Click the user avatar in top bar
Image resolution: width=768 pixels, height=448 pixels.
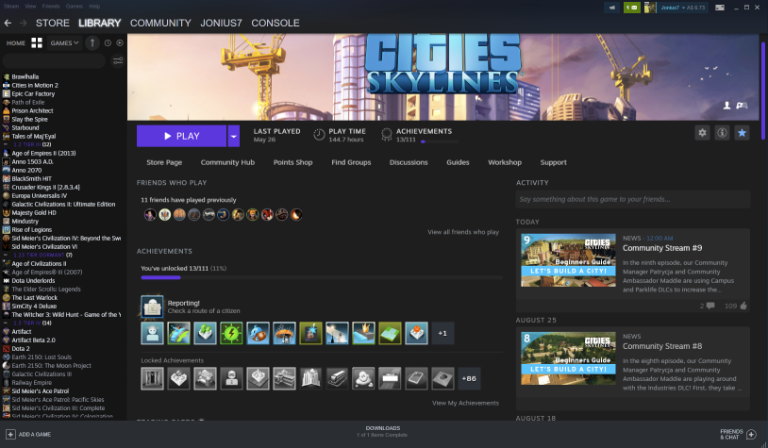(650, 8)
